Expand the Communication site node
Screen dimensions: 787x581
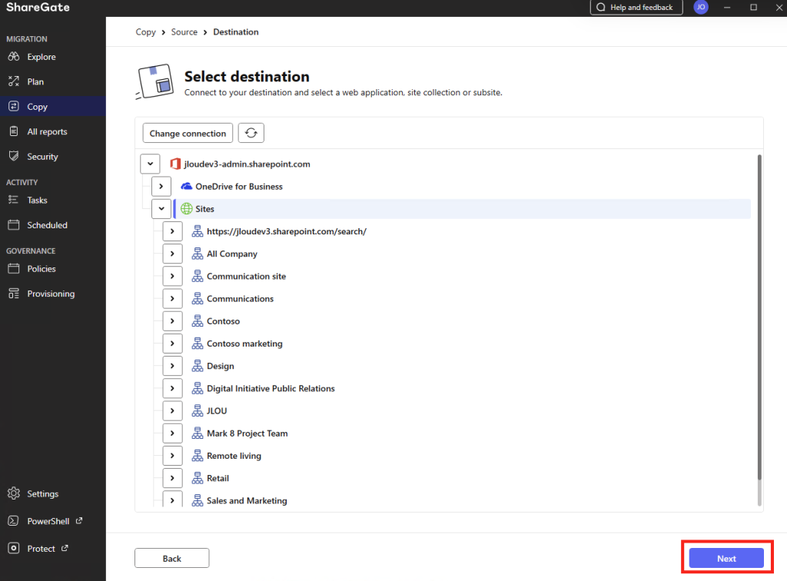pyautogui.click(x=172, y=276)
